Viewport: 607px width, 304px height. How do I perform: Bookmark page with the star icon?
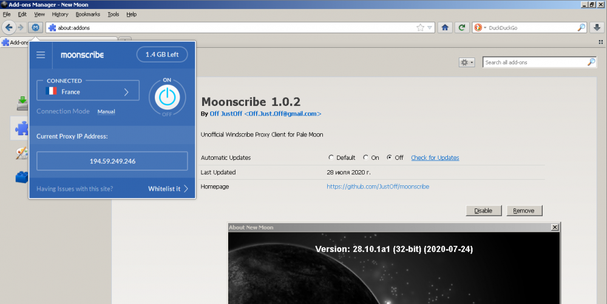[x=421, y=27]
